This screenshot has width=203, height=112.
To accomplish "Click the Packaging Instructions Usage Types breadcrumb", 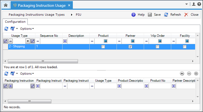I will coord(37,15).
